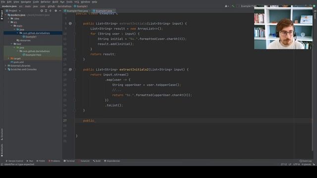
Task: Click after 'public' on line 27 in editor
Action: point(95,121)
